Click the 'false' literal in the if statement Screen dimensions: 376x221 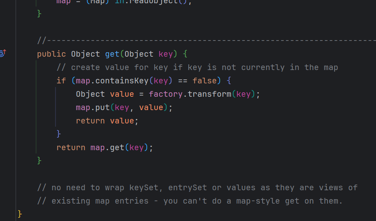pos(205,81)
